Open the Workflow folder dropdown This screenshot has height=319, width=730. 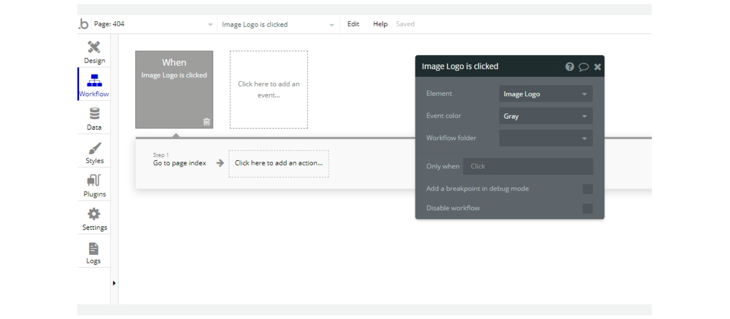(x=546, y=138)
